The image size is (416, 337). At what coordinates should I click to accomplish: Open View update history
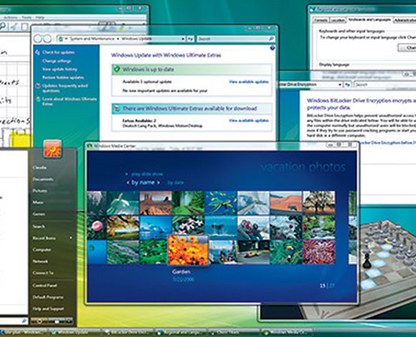pos(60,69)
